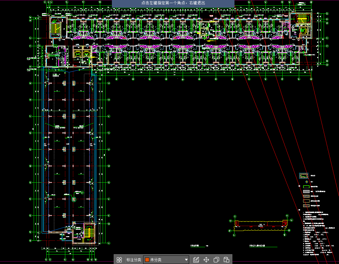This screenshot has width=339, height=264.
Task: Click the top legend symbol with blue dashed border
Action: click(x=303, y=176)
